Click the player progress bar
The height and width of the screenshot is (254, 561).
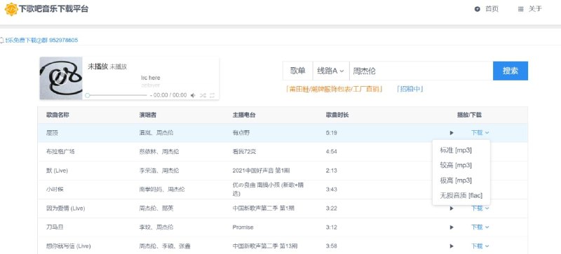(x=116, y=95)
